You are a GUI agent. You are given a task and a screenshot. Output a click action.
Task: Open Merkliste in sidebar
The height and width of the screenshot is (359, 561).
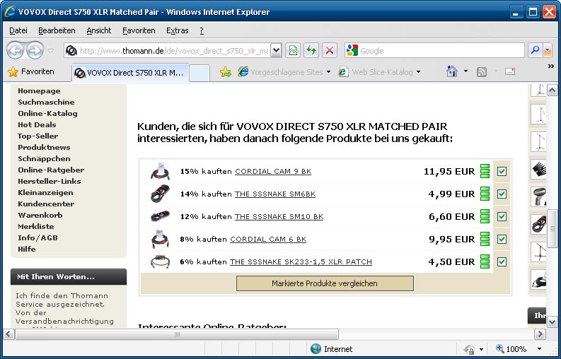tap(36, 226)
